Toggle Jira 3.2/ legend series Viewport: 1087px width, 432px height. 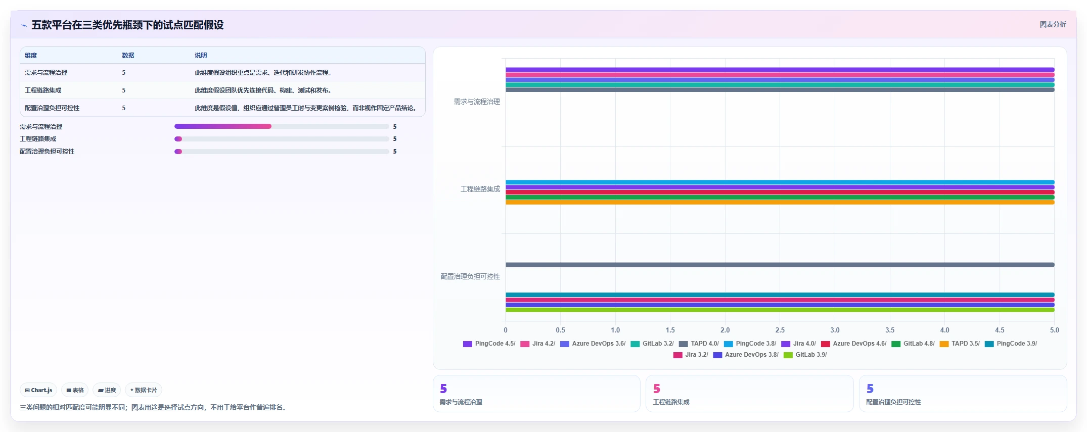click(691, 355)
